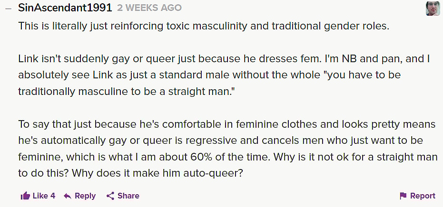
Task: Open SinAscendant1991's avatar picture
Action: (433, 8)
